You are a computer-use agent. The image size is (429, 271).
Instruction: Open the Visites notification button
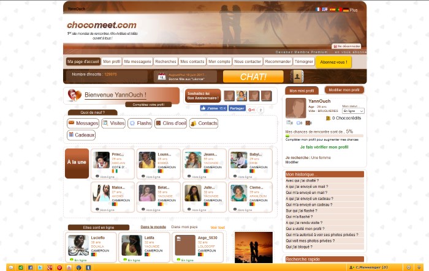[113, 123]
